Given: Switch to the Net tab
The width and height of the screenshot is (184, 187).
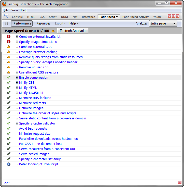Looking at the screenshot, I should point(75,17).
